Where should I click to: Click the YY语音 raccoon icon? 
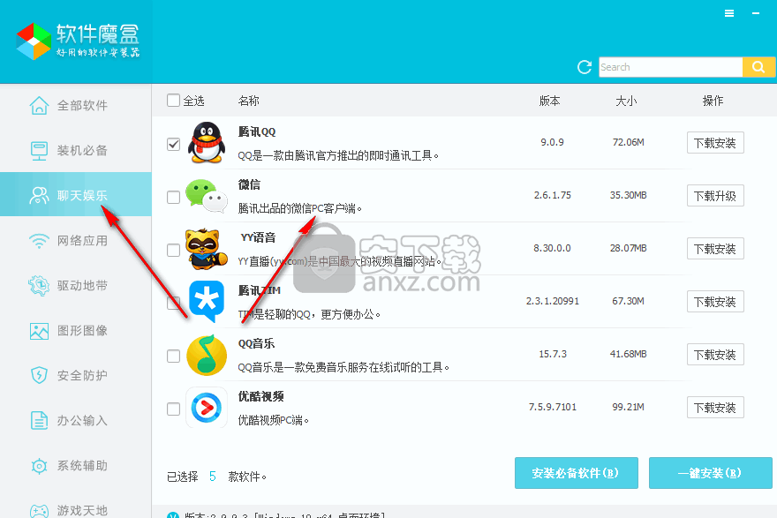pos(206,249)
